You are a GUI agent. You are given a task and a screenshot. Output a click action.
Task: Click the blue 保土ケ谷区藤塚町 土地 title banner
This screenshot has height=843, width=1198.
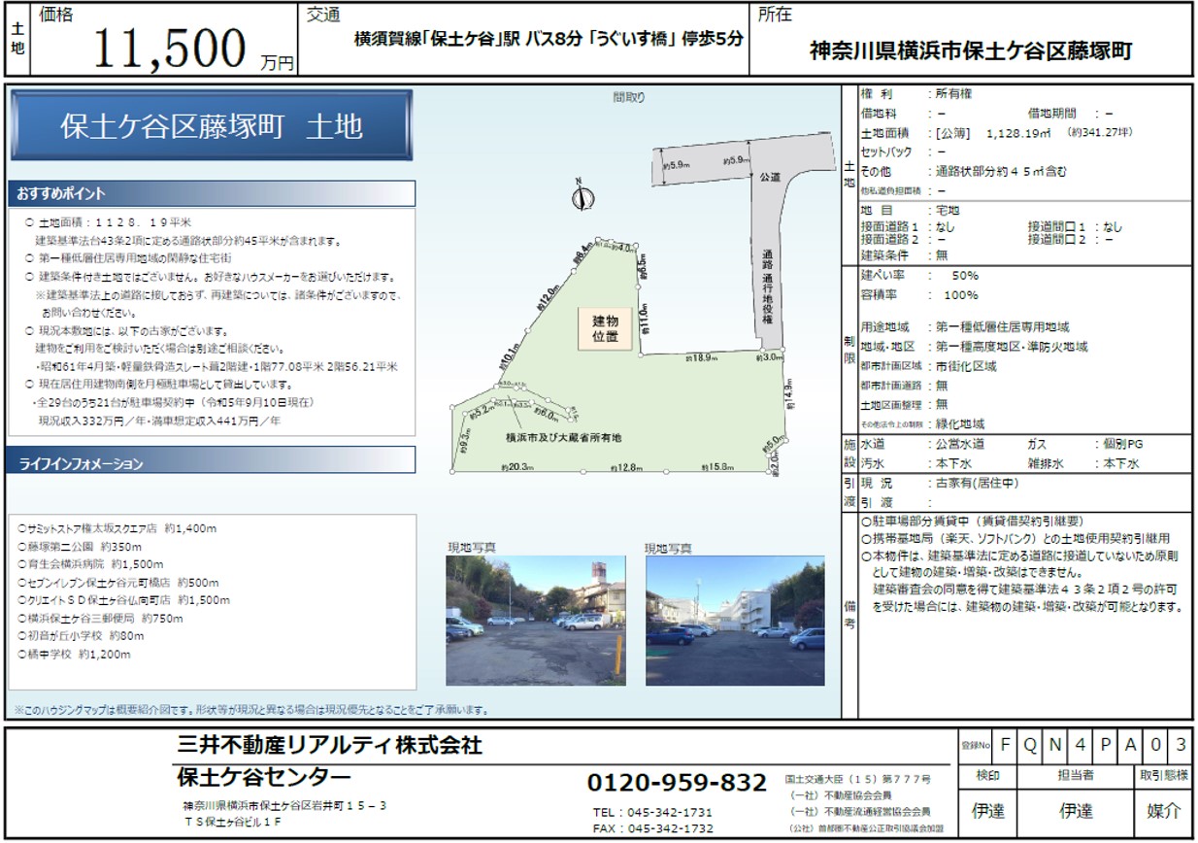tap(211, 126)
